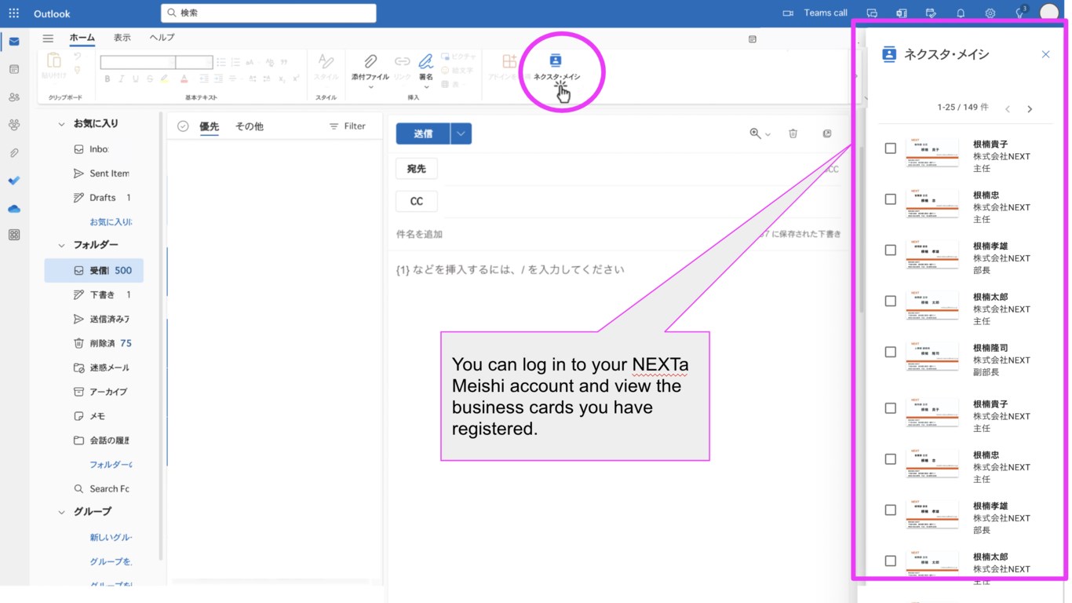Image resolution: width=1072 pixels, height=603 pixels.
Task: Open the notifications bell
Action: [961, 13]
